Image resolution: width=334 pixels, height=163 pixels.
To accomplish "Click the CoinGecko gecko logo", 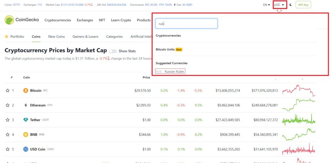I will tap(9, 20).
